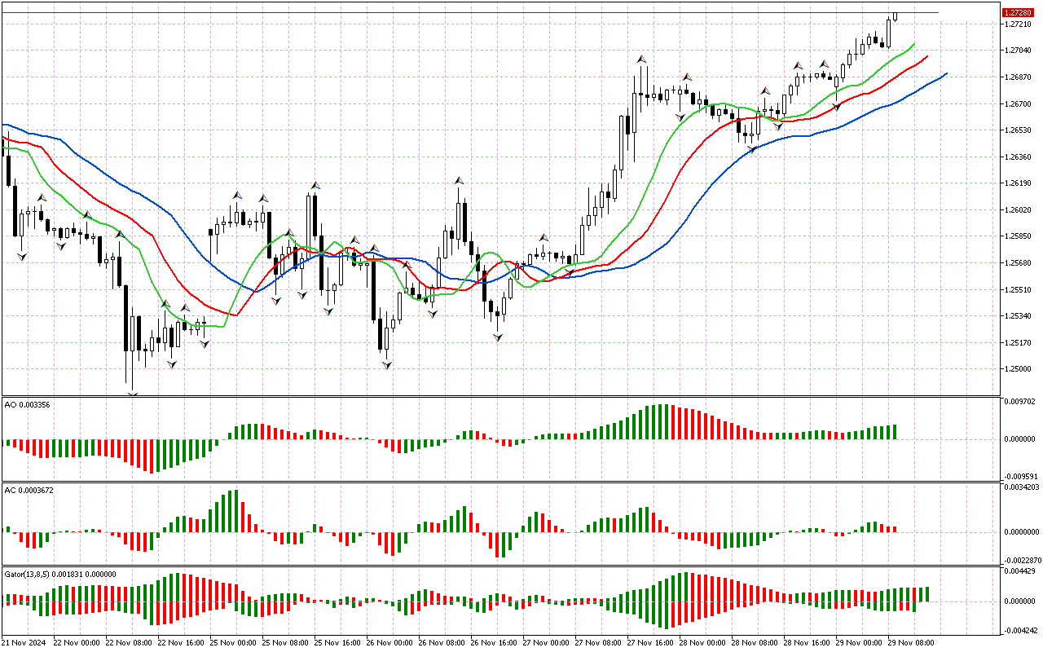Click the 28 Nov 08:00 time label
The image size is (1043, 652).
pos(755,642)
